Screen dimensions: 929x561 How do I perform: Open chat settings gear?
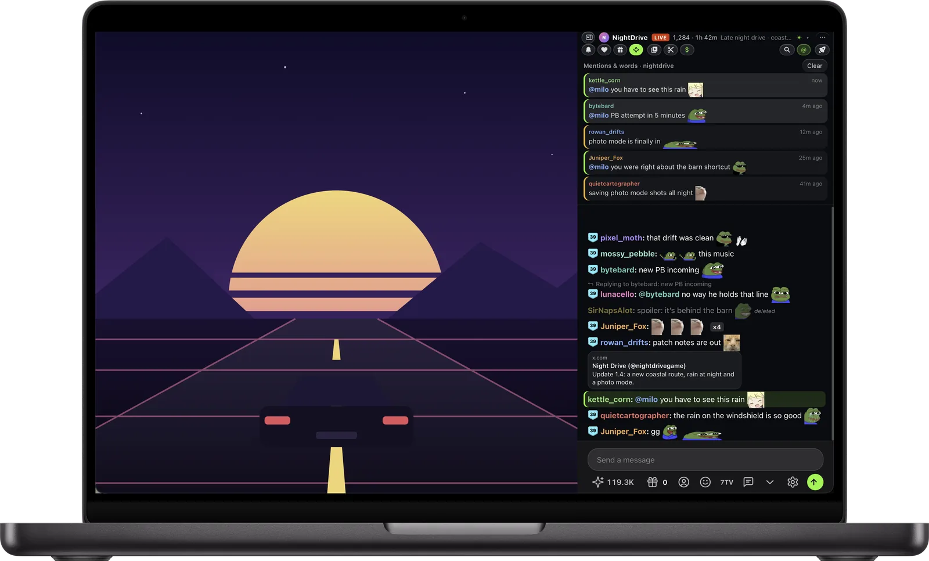(793, 482)
